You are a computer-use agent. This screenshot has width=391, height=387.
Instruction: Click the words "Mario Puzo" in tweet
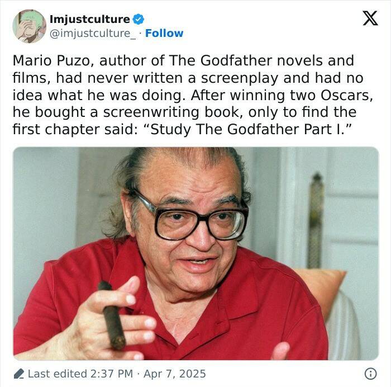(x=51, y=60)
